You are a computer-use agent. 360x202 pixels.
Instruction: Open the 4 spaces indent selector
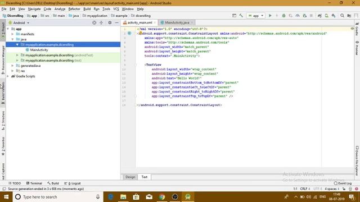click(x=332, y=189)
